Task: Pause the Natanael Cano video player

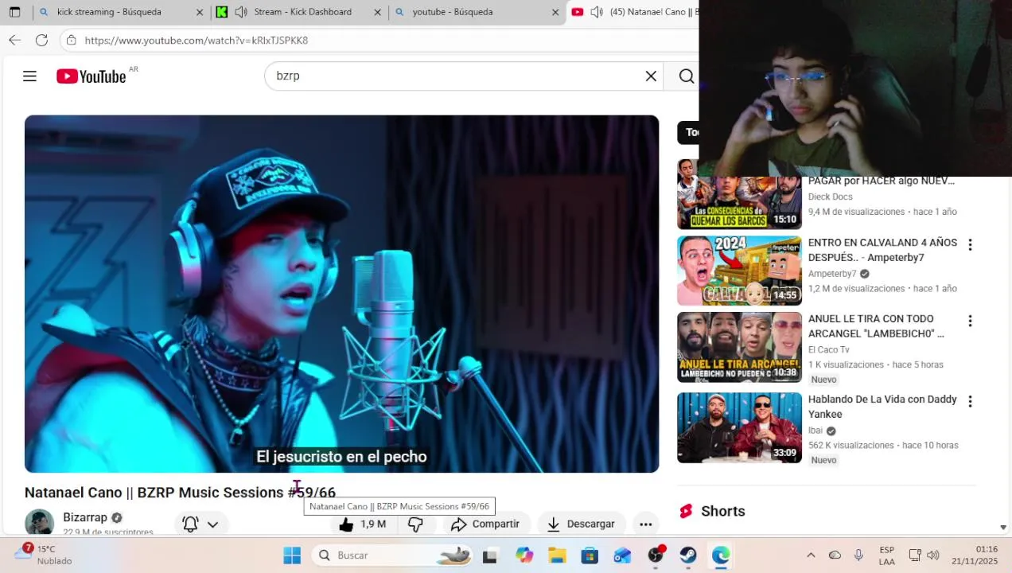Action: pyautogui.click(x=341, y=294)
